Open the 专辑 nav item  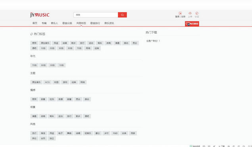tap(44, 23)
